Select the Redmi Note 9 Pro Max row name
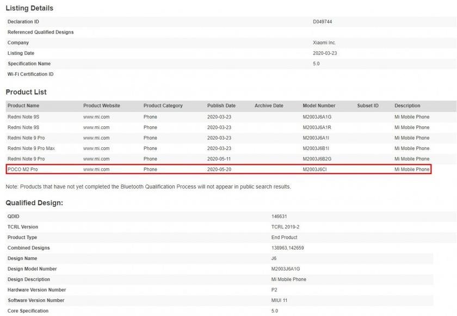Image resolution: width=457 pixels, height=316 pixels. (31, 148)
